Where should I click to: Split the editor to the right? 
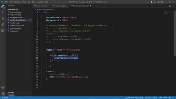(x=170, y=6)
